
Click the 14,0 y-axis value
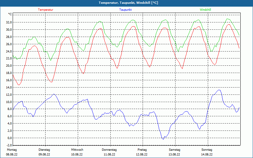pyautogui.click(x=9, y=88)
